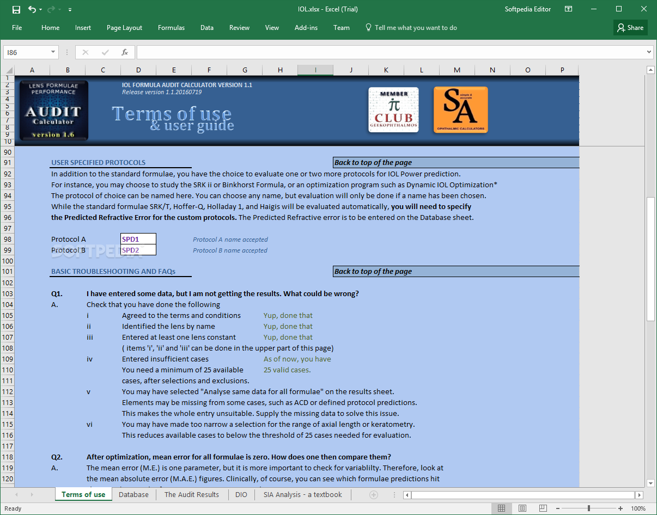Click the Name Box showing I86
The height and width of the screenshot is (515, 657).
coord(26,52)
